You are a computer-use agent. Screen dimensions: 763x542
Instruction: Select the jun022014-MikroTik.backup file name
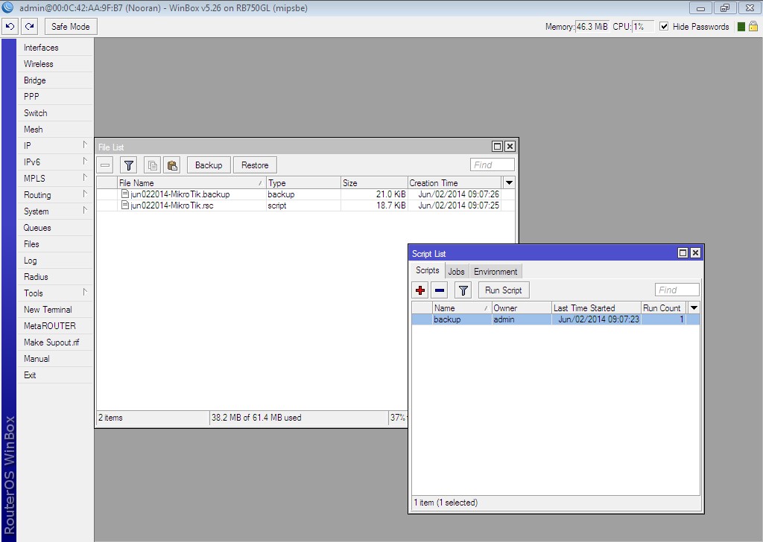(180, 194)
